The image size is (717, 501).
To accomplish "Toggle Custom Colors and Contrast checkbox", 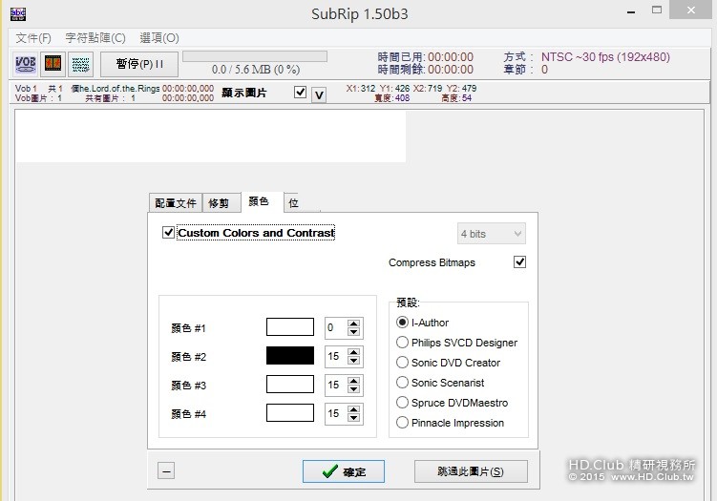I will pos(168,232).
